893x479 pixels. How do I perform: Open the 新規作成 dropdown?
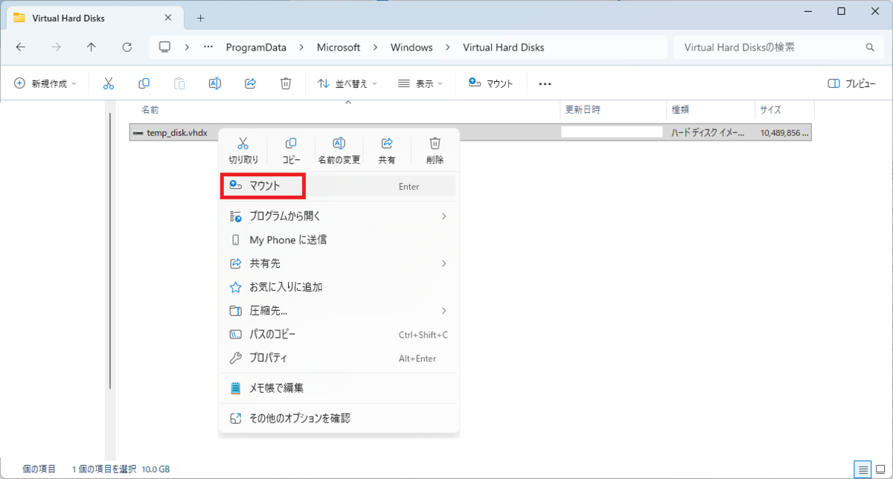tap(45, 83)
